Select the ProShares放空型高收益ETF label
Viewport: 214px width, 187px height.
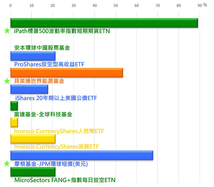(x=49, y=64)
